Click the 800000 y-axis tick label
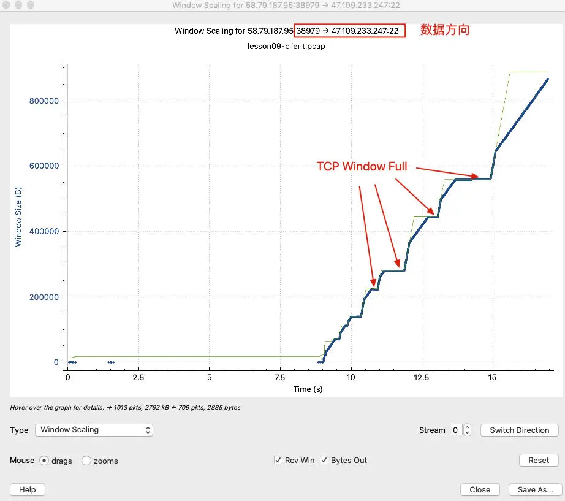The image size is (565, 501). click(44, 101)
